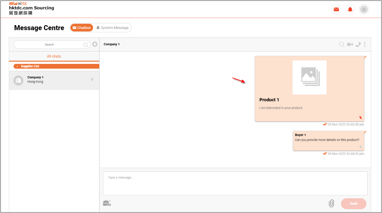Image resolution: width=382 pixels, height=213 pixels.
Task: Toggle the pin on Product 1 message
Action: click(x=360, y=118)
